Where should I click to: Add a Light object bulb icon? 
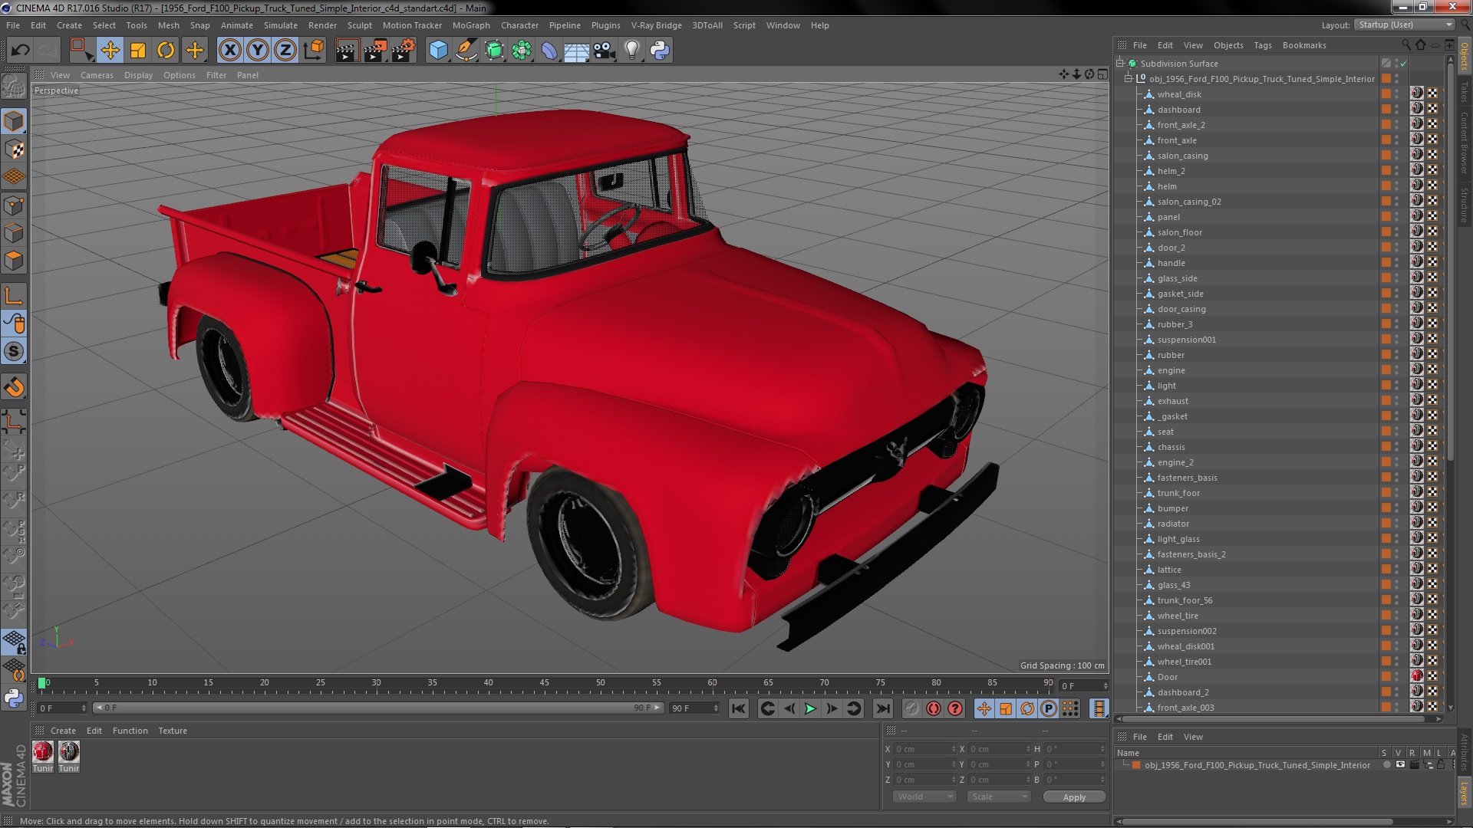pyautogui.click(x=631, y=51)
